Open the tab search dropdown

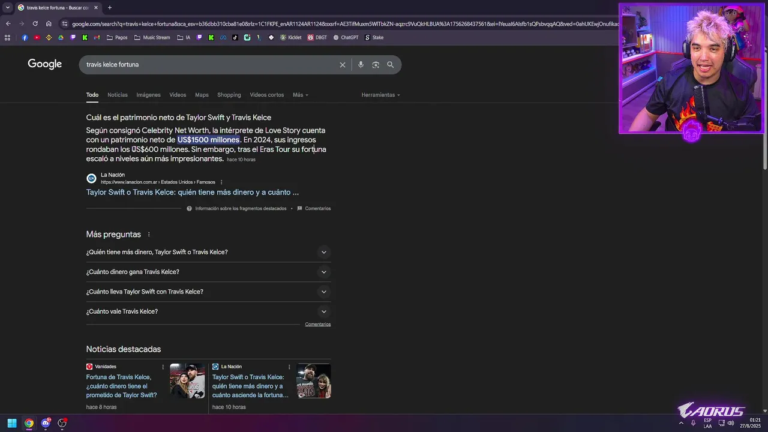coord(7,8)
